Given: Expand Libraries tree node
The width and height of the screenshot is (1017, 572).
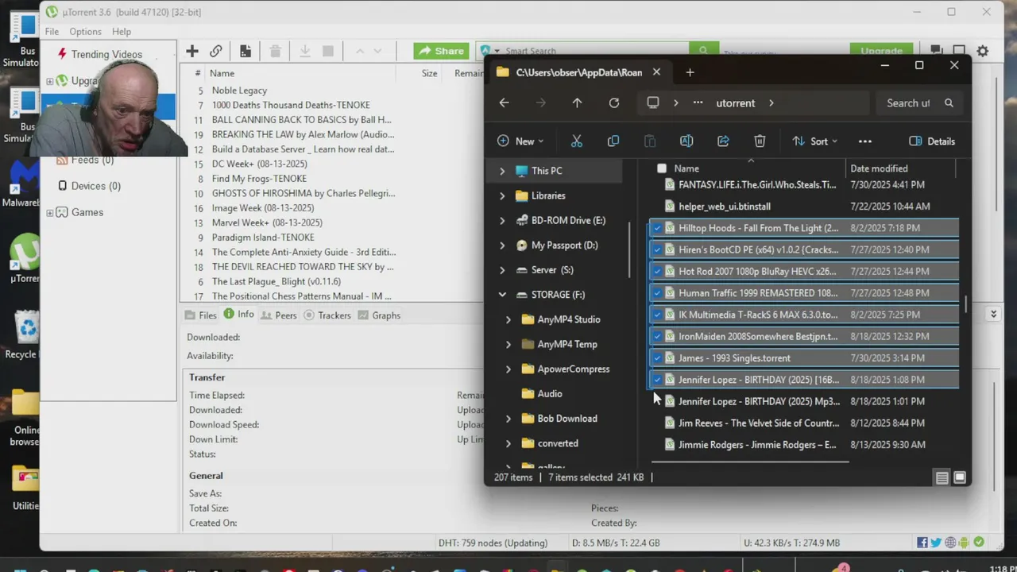Looking at the screenshot, I should [x=502, y=195].
